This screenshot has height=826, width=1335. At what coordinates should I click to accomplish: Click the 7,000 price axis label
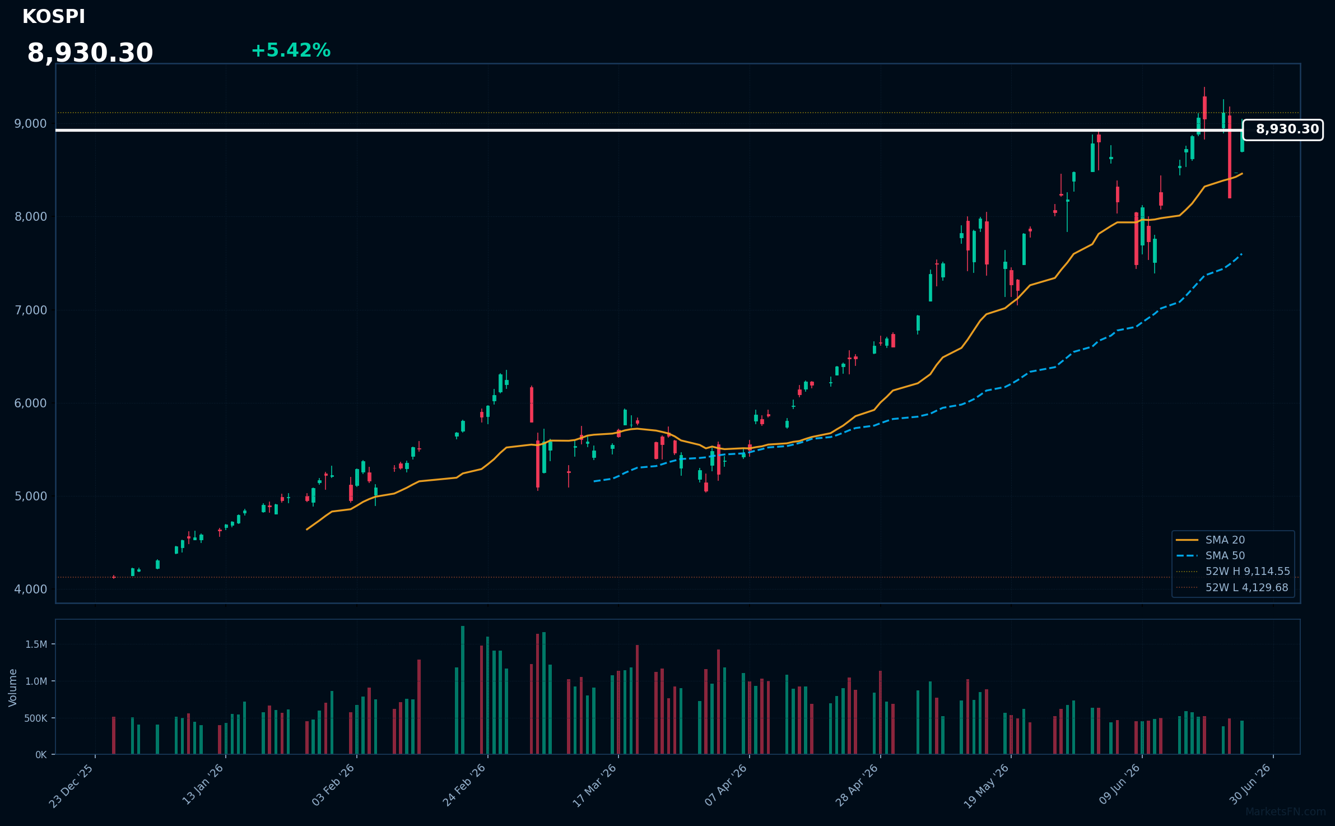pyautogui.click(x=31, y=310)
